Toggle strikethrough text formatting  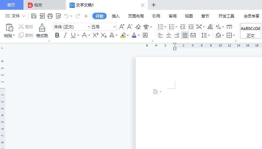pyautogui.click(x=85, y=35)
